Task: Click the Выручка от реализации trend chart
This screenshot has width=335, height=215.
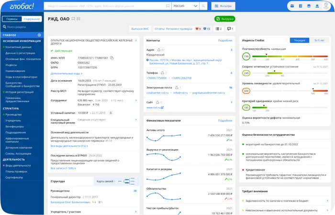Action: pos(164,157)
